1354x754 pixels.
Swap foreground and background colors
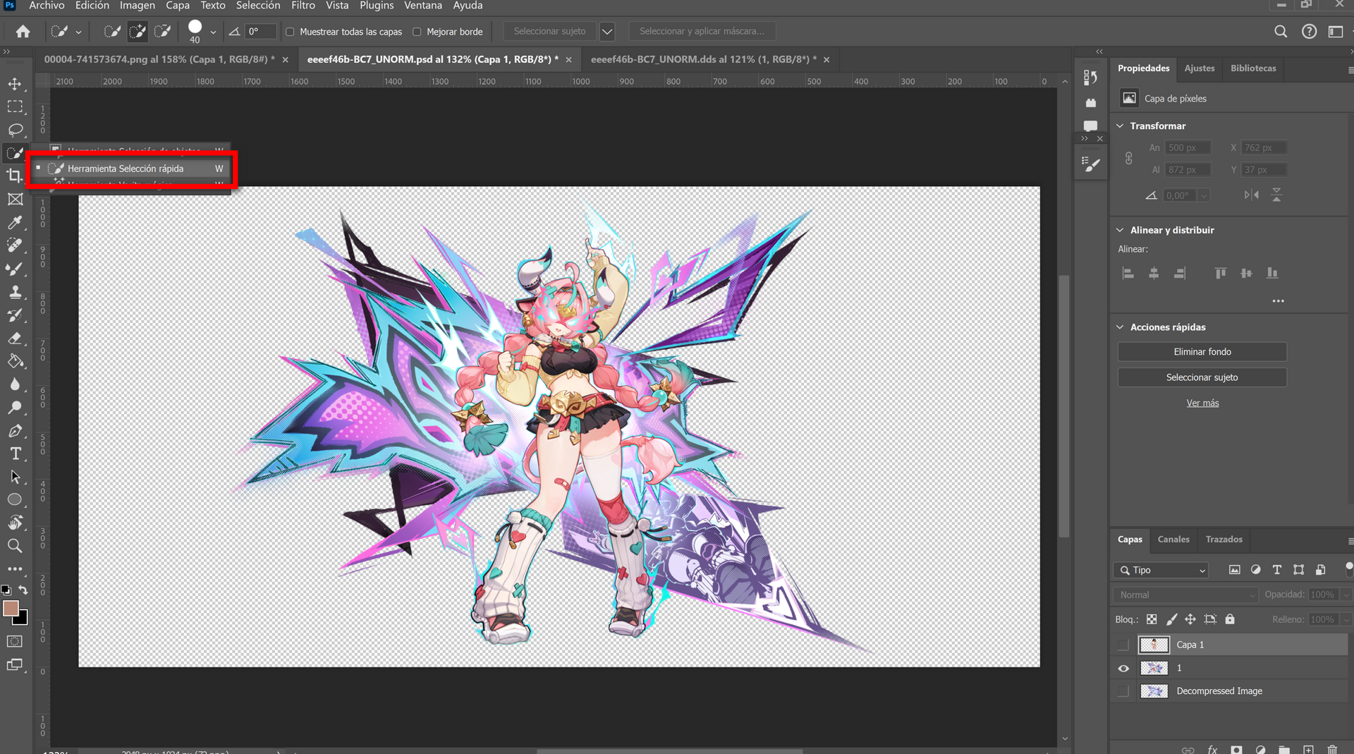click(23, 590)
